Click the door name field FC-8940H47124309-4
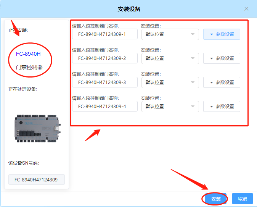The image size is (257, 207). pyautogui.click(x=104, y=107)
